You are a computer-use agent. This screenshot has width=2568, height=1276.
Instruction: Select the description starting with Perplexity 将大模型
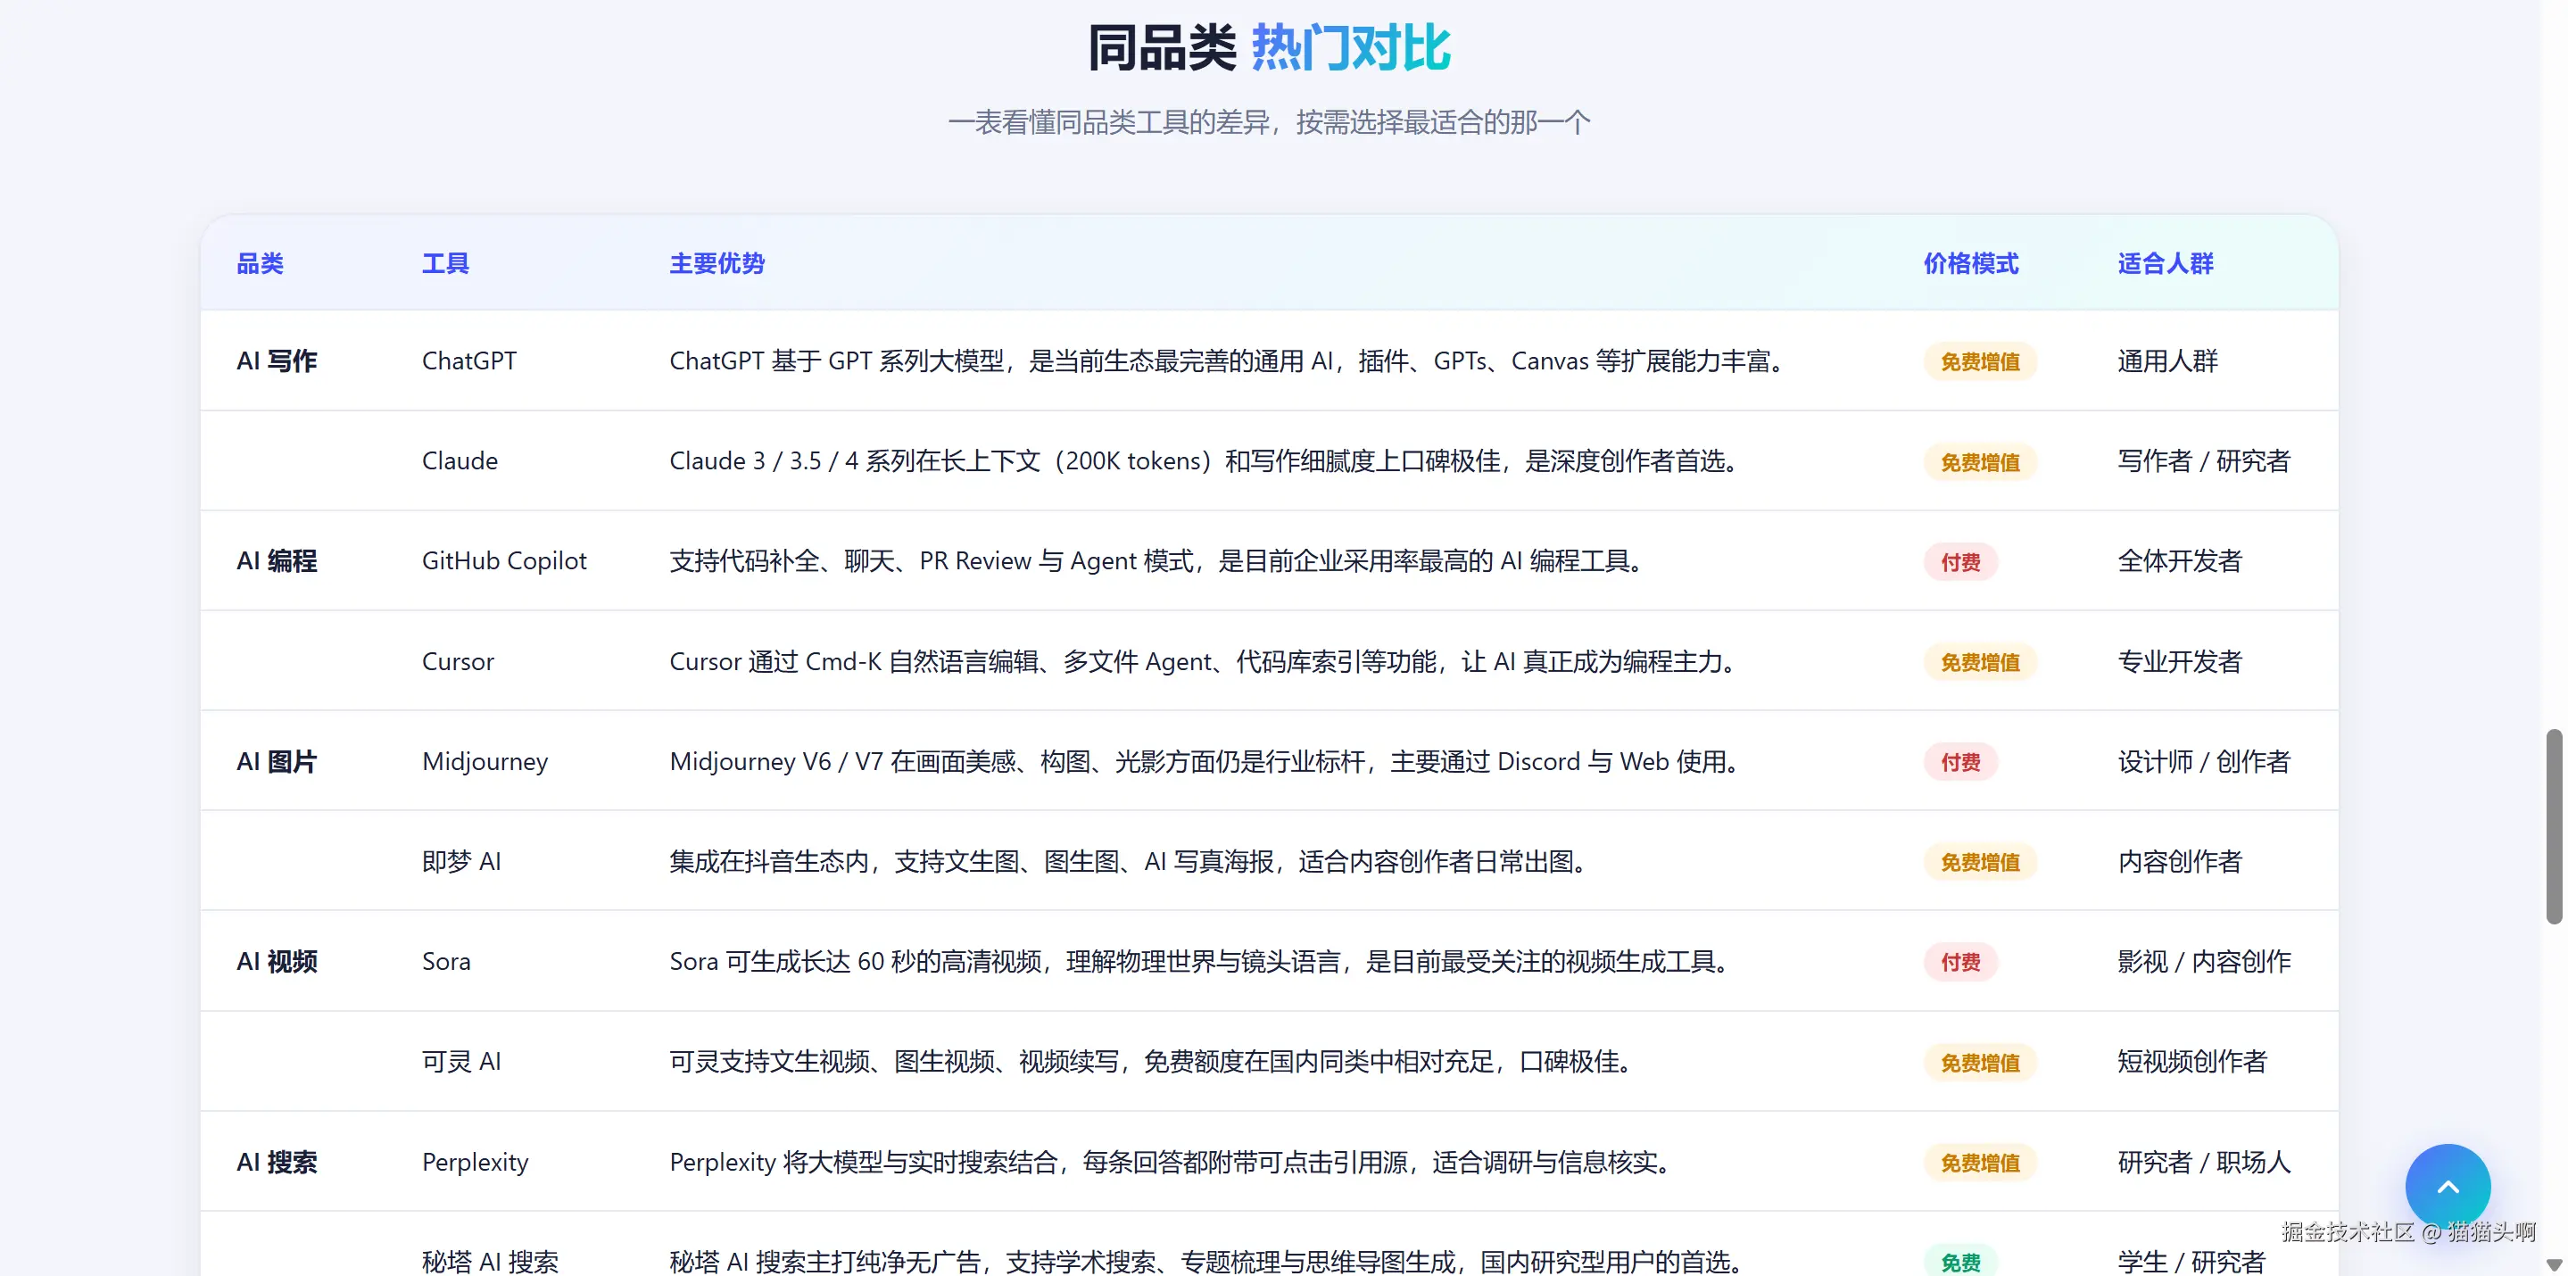click(x=1172, y=1162)
